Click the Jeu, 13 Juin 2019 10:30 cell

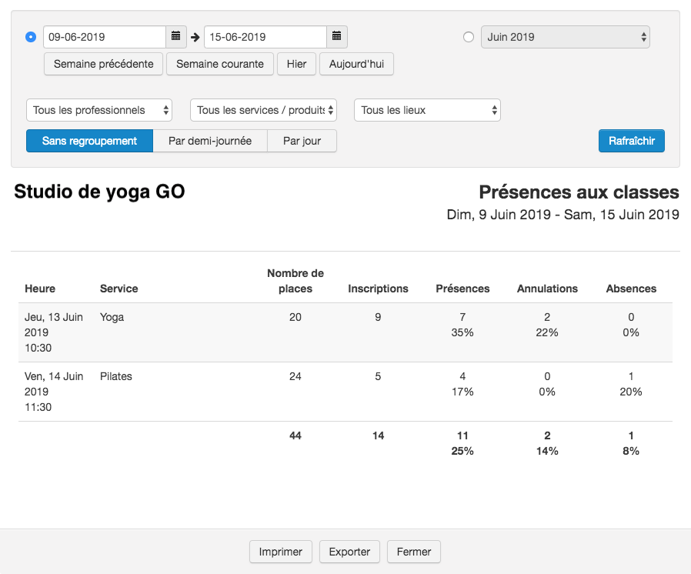(54, 332)
